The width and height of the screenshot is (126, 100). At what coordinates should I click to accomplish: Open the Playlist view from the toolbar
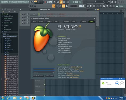pyautogui.click(x=88, y=6)
